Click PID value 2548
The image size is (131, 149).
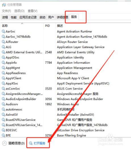tap(48, 52)
